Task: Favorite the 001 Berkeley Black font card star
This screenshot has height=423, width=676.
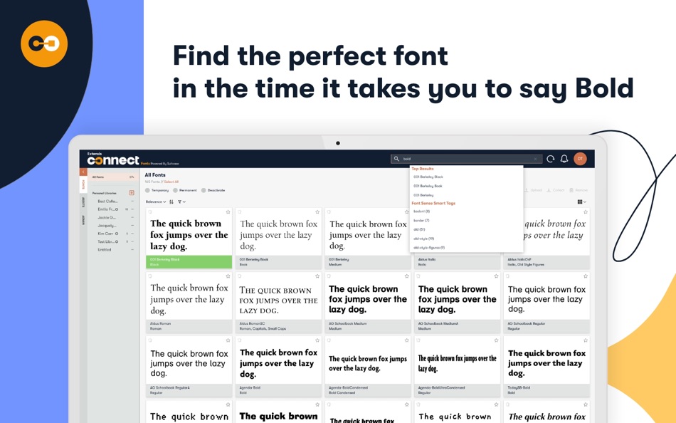Action: coord(228,212)
